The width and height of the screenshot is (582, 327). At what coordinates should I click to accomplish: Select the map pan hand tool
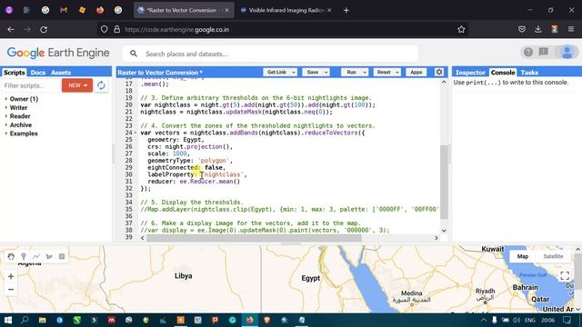pyautogui.click(x=11, y=256)
